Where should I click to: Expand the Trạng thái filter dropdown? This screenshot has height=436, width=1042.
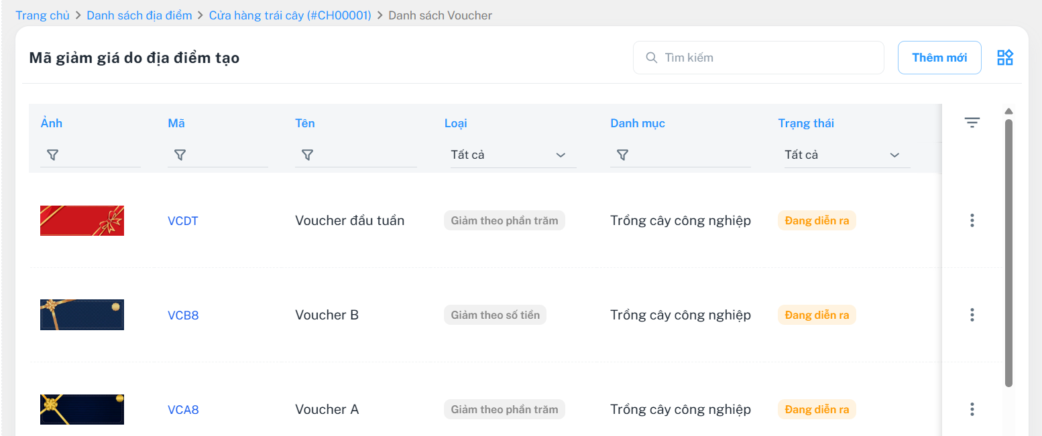[846, 155]
